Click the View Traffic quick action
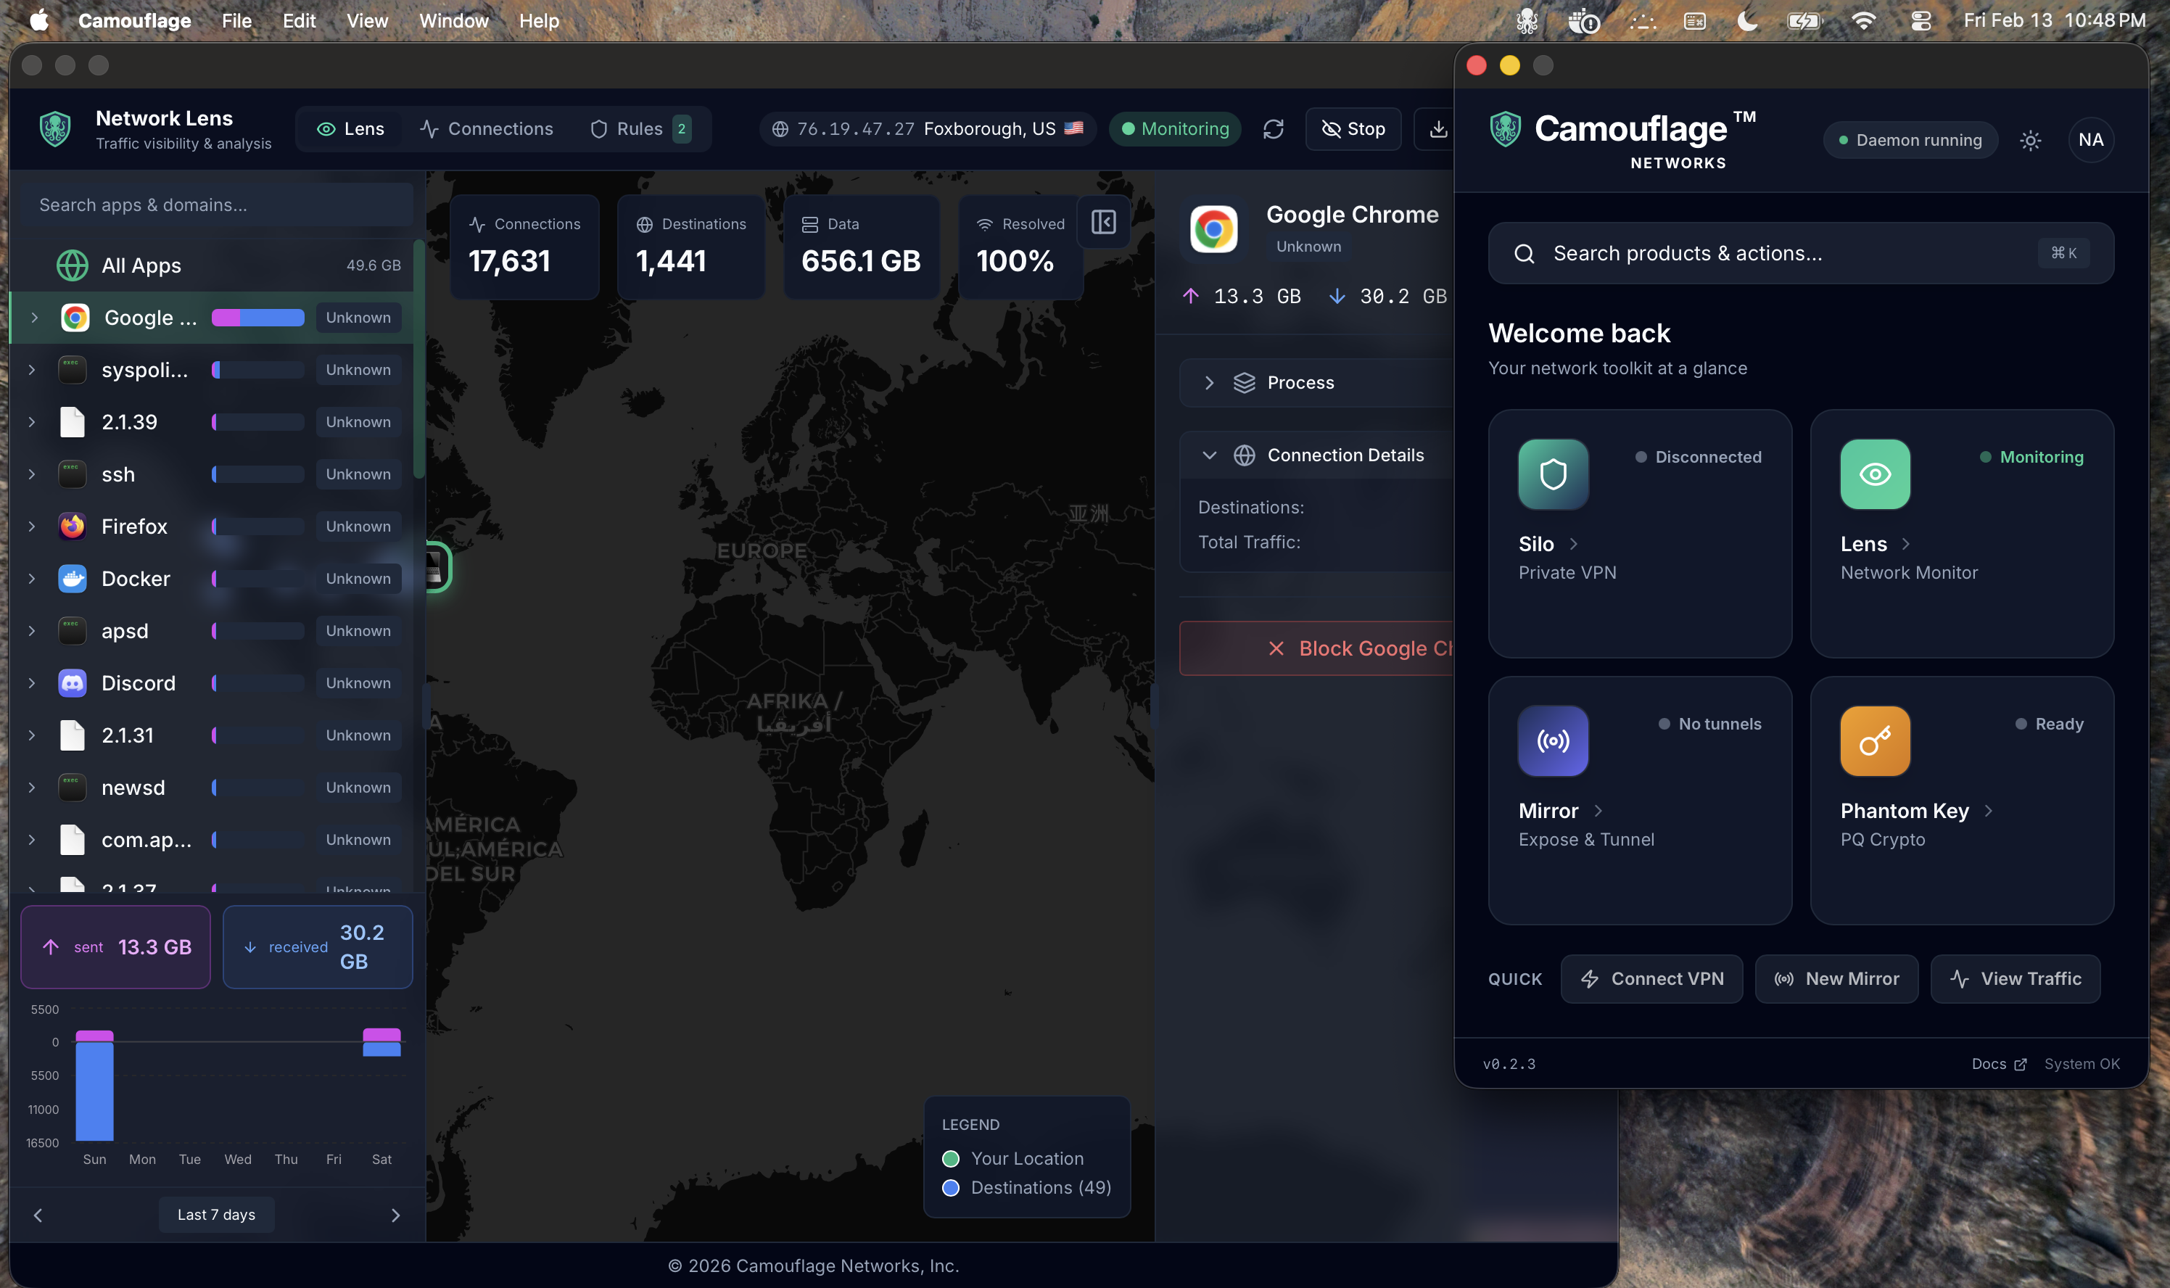This screenshot has width=2170, height=1288. pos(2015,979)
